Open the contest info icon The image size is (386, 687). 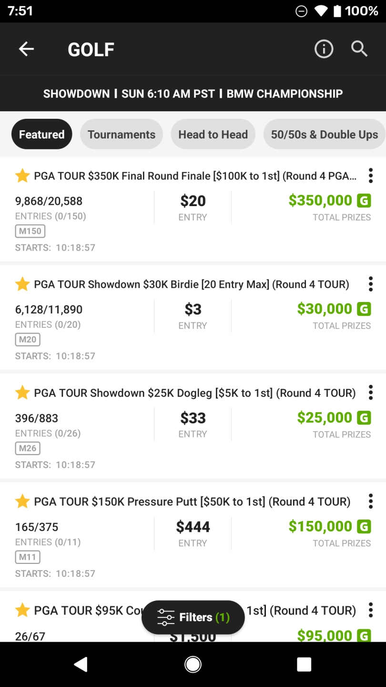tap(324, 49)
